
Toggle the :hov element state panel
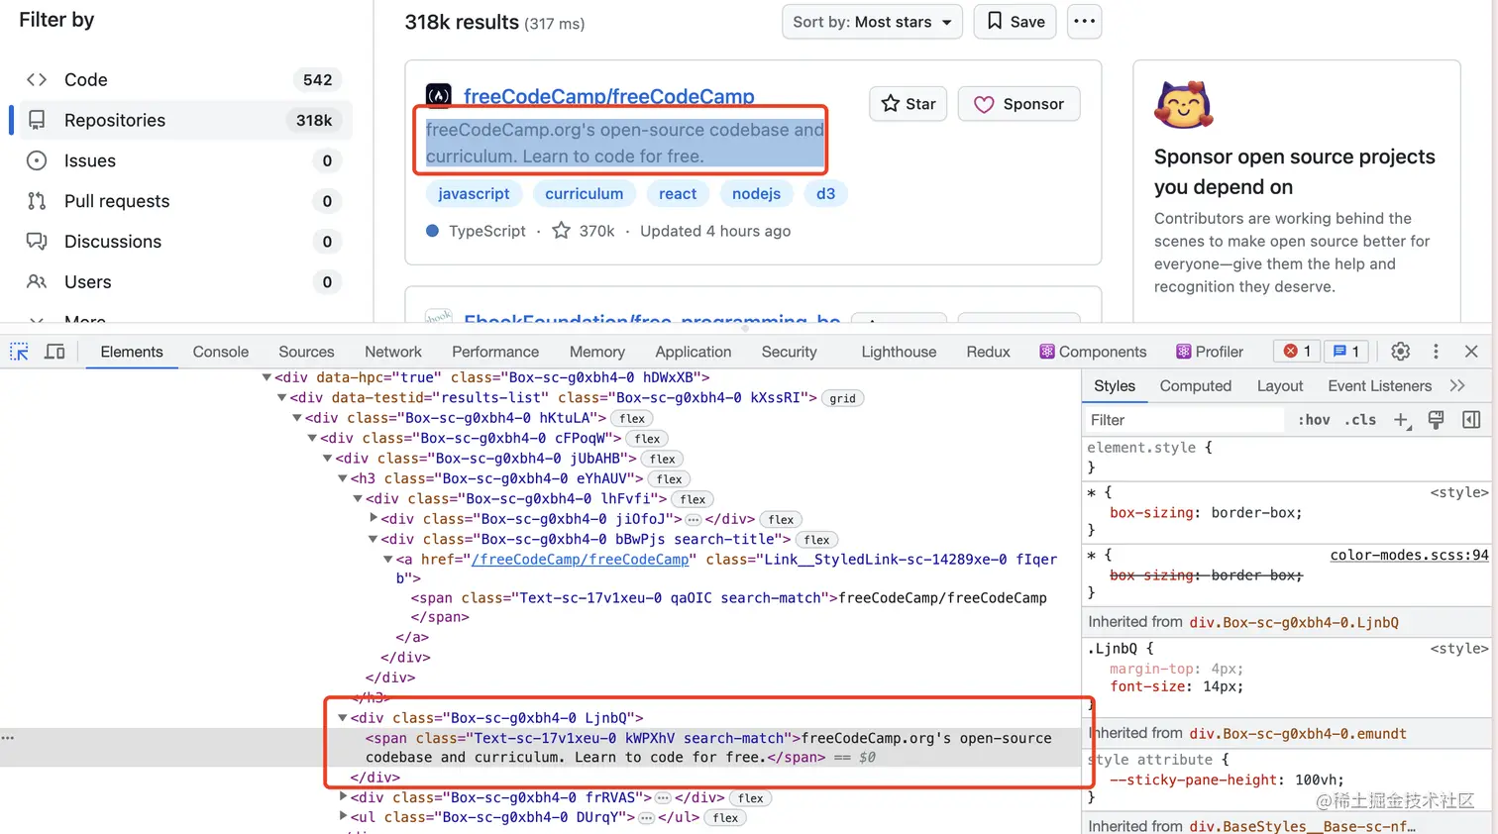[x=1314, y=420]
